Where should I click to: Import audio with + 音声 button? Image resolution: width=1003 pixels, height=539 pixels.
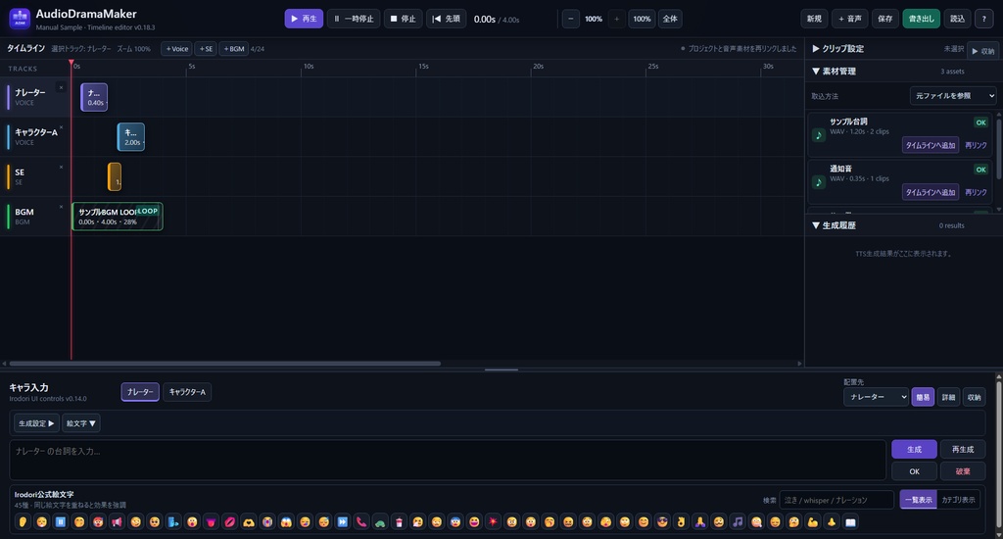pyautogui.click(x=849, y=19)
